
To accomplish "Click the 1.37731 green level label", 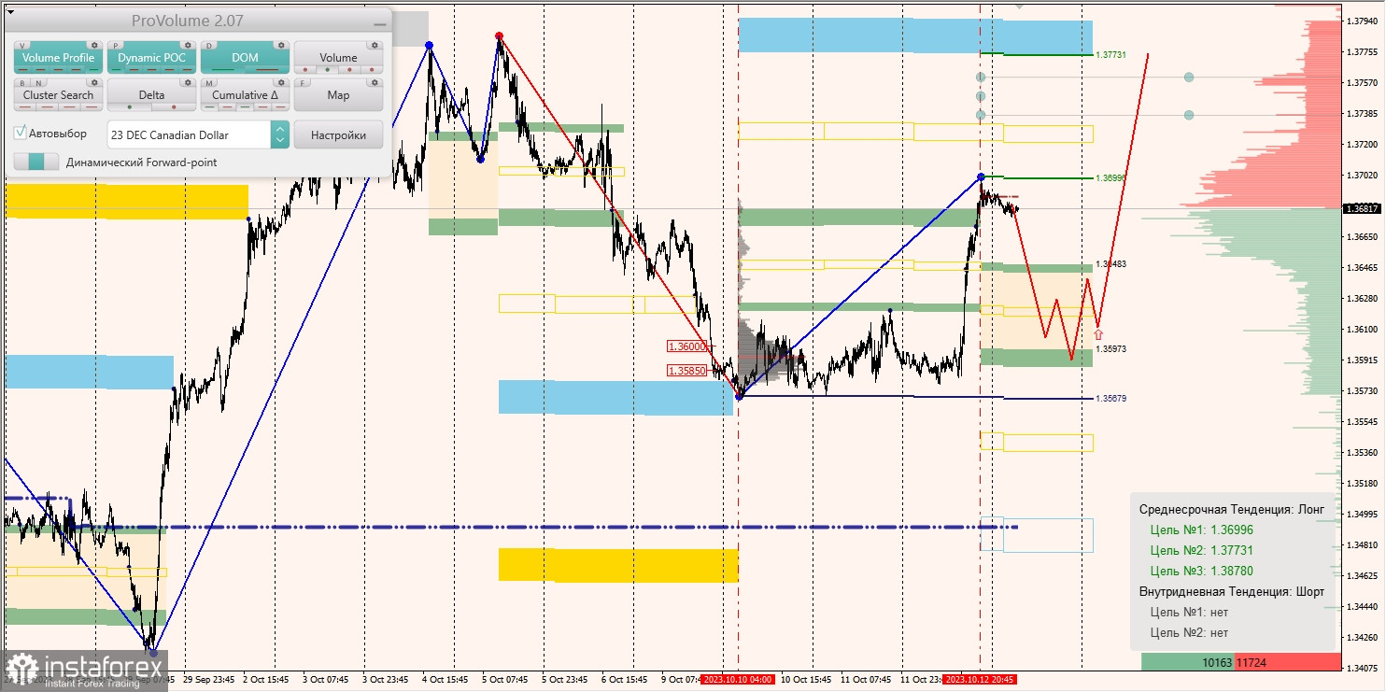I will point(1111,55).
